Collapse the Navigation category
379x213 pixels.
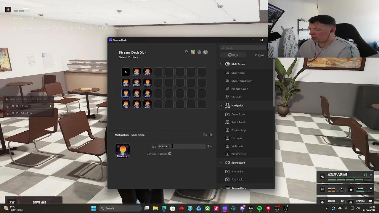click(221, 105)
